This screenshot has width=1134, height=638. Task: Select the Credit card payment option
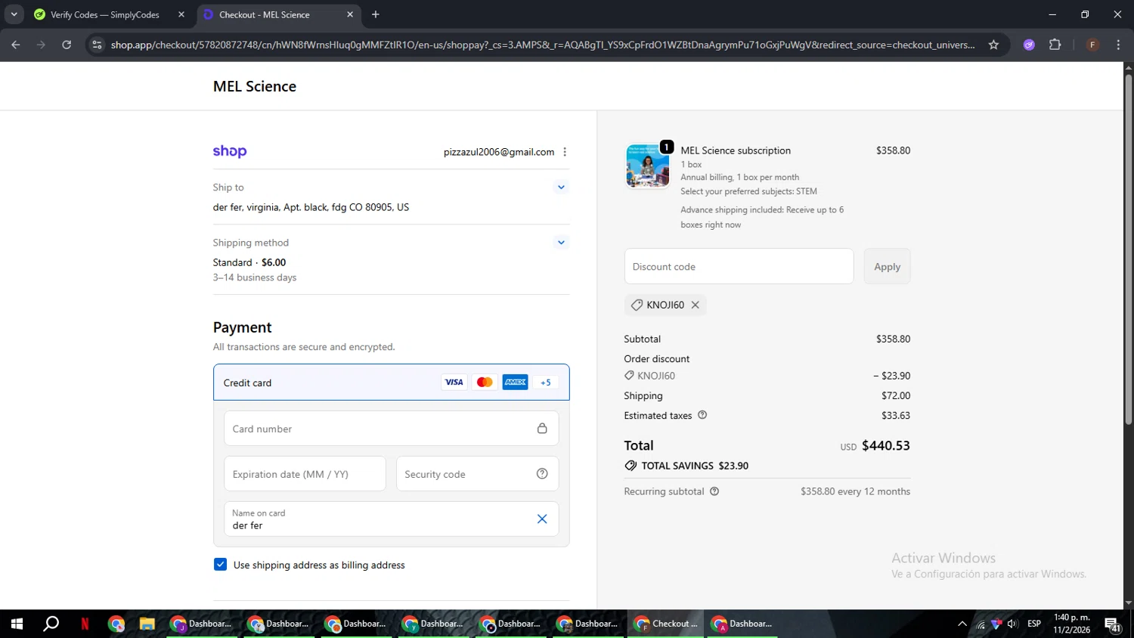[x=392, y=382]
